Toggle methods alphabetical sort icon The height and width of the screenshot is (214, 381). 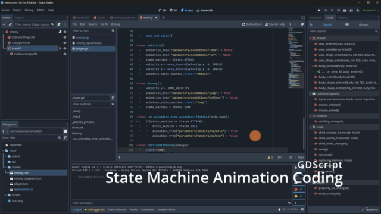coord(113,97)
